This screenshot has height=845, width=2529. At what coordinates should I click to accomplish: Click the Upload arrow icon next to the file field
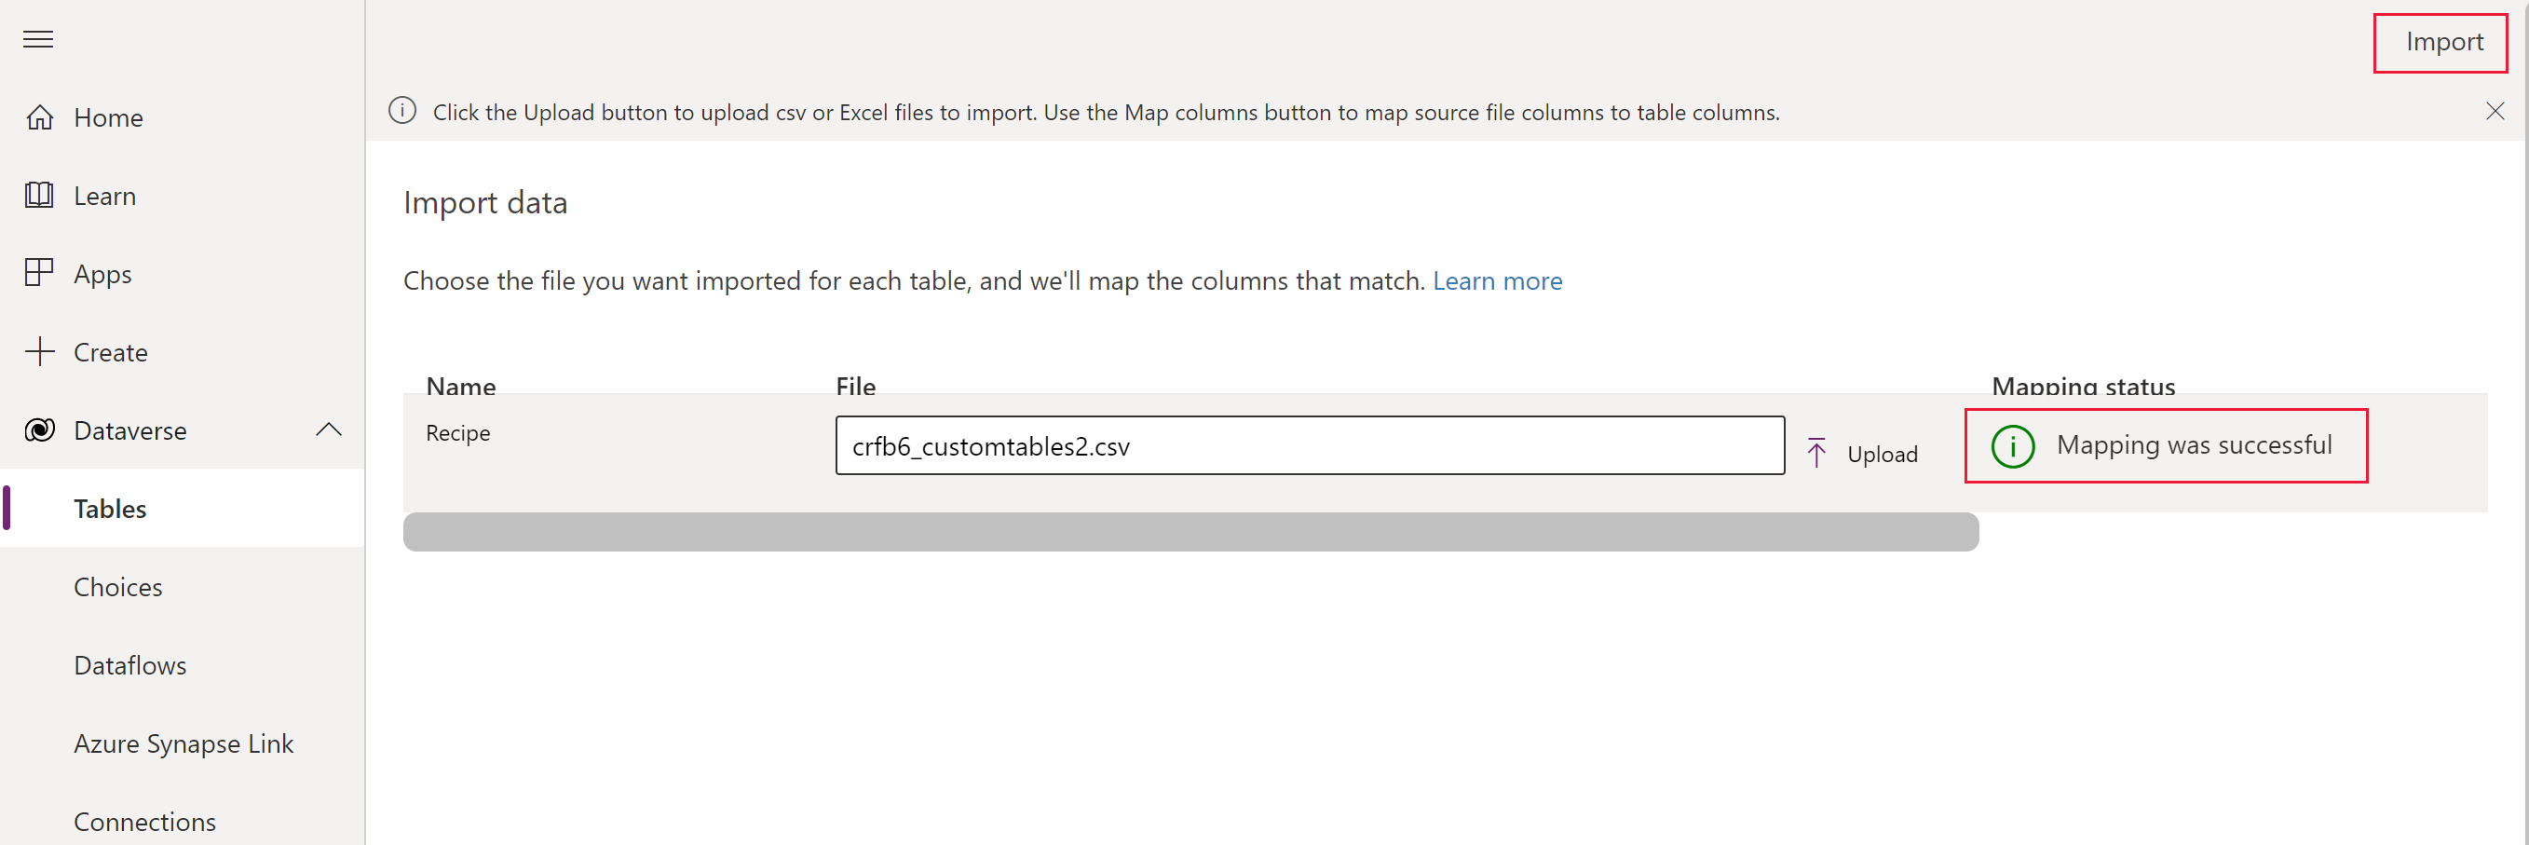(x=1817, y=451)
